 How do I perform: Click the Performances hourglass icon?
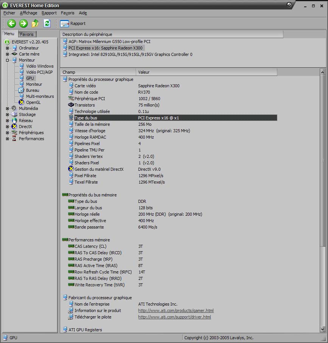click(14, 139)
